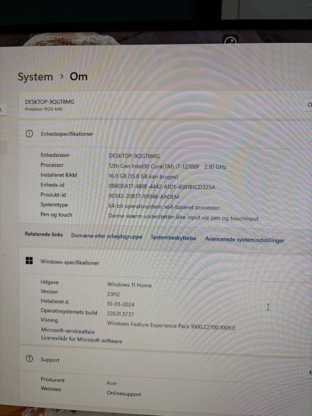This screenshot has height=416, width=312.
Task: Click the Predator PO3-640 model text
Action: tap(44, 109)
